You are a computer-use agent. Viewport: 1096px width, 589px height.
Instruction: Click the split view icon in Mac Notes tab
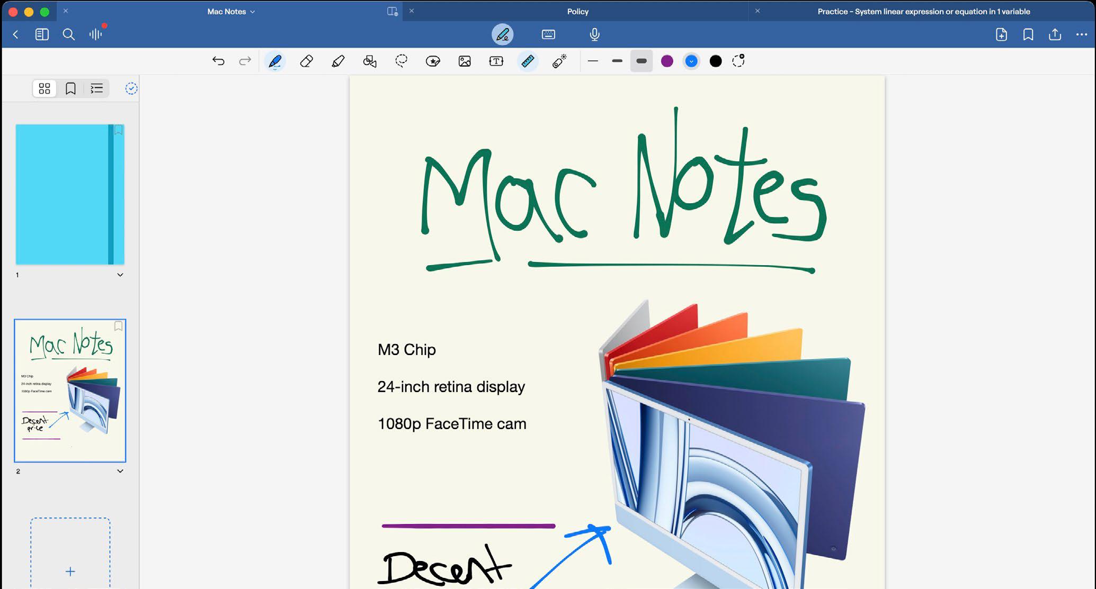(393, 11)
